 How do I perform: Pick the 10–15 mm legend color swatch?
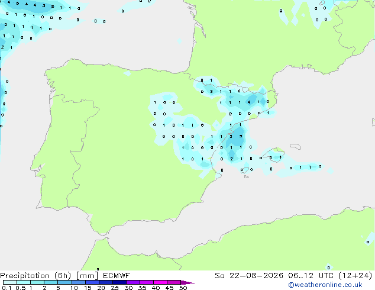click(x=78, y=282)
